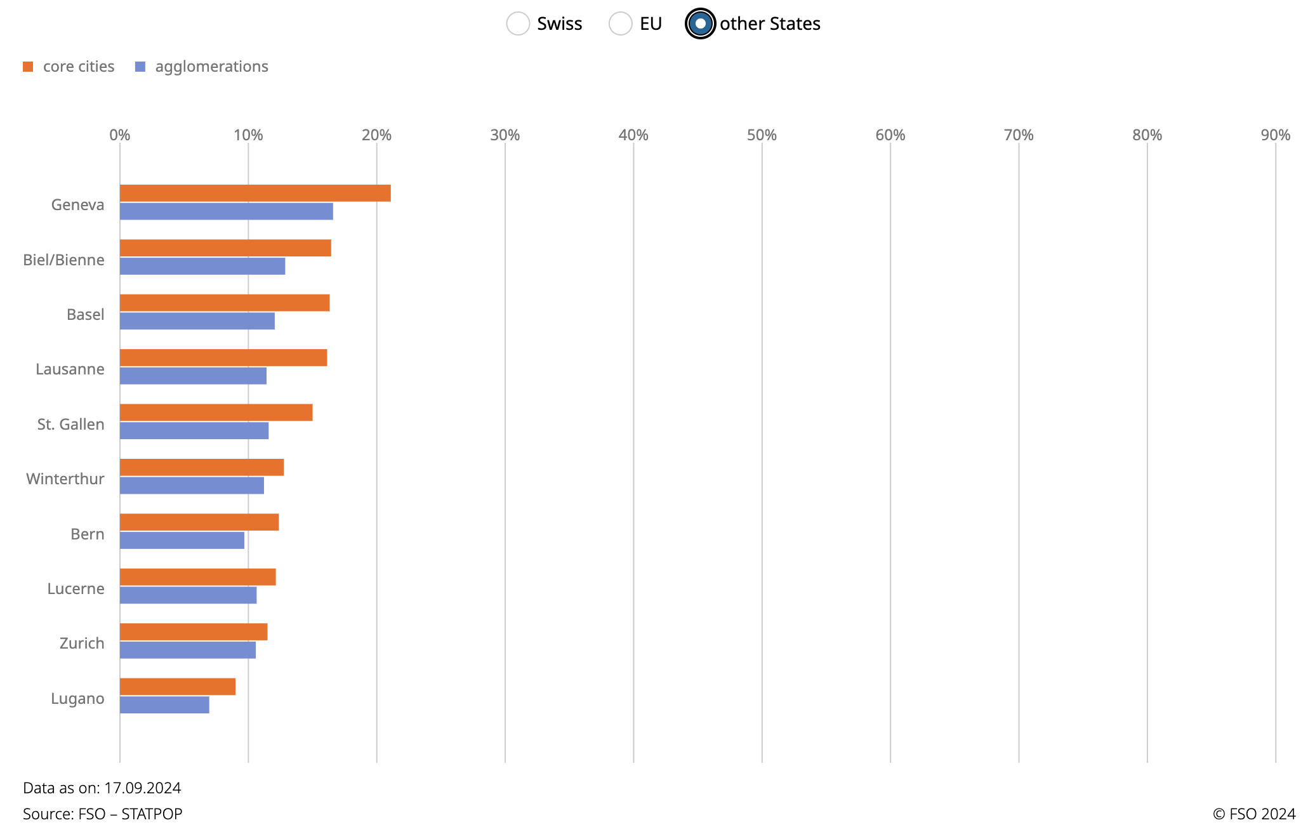Viewport: 1315px width, 839px height.
Task: Click St. Gallen's blue agglomerations bar
Action: pos(194,431)
